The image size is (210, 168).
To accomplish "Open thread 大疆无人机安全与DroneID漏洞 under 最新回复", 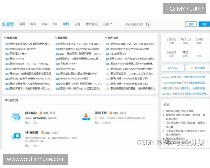I will (x=79, y=49).
